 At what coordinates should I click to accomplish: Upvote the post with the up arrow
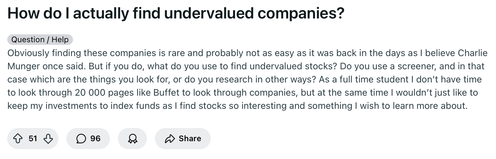tap(18, 139)
